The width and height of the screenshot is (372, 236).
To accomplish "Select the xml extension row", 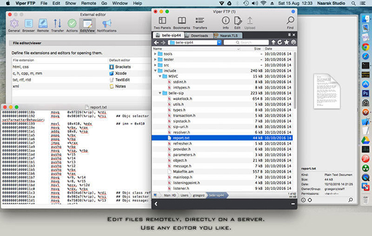I will click(x=81, y=86).
